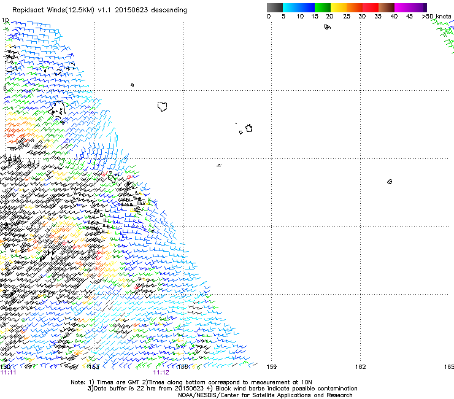Click the orange 25–30 knots legend swatch
The image size is (454, 399).
tap(355, 7)
